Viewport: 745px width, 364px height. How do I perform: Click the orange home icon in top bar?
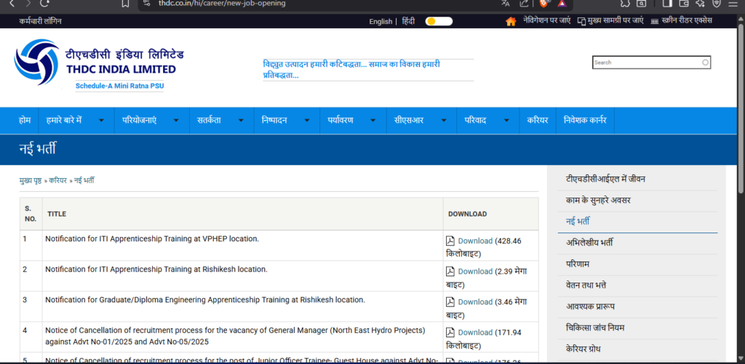coord(511,21)
